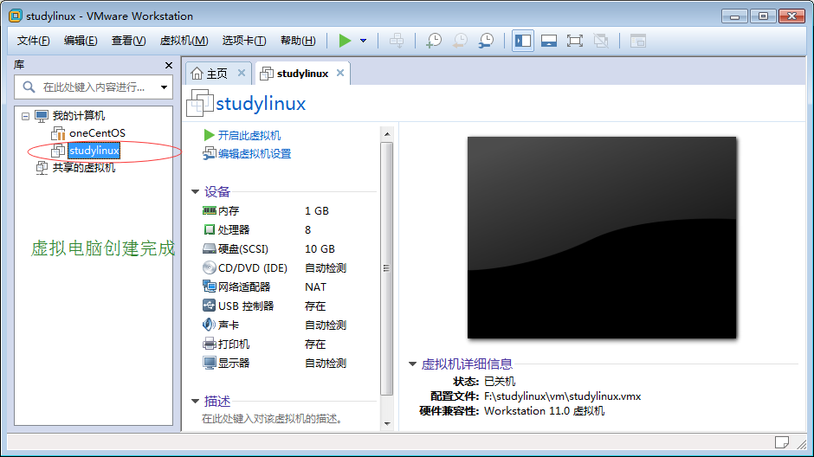This screenshot has height=457, width=814.
Task: Click the memory (内存) device icon
Action: coord(209,210)
